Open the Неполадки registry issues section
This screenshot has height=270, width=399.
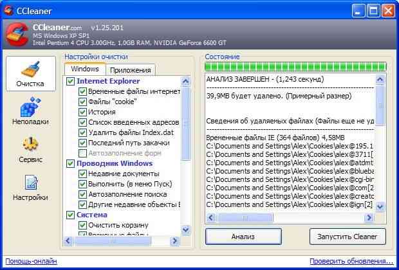30,111
